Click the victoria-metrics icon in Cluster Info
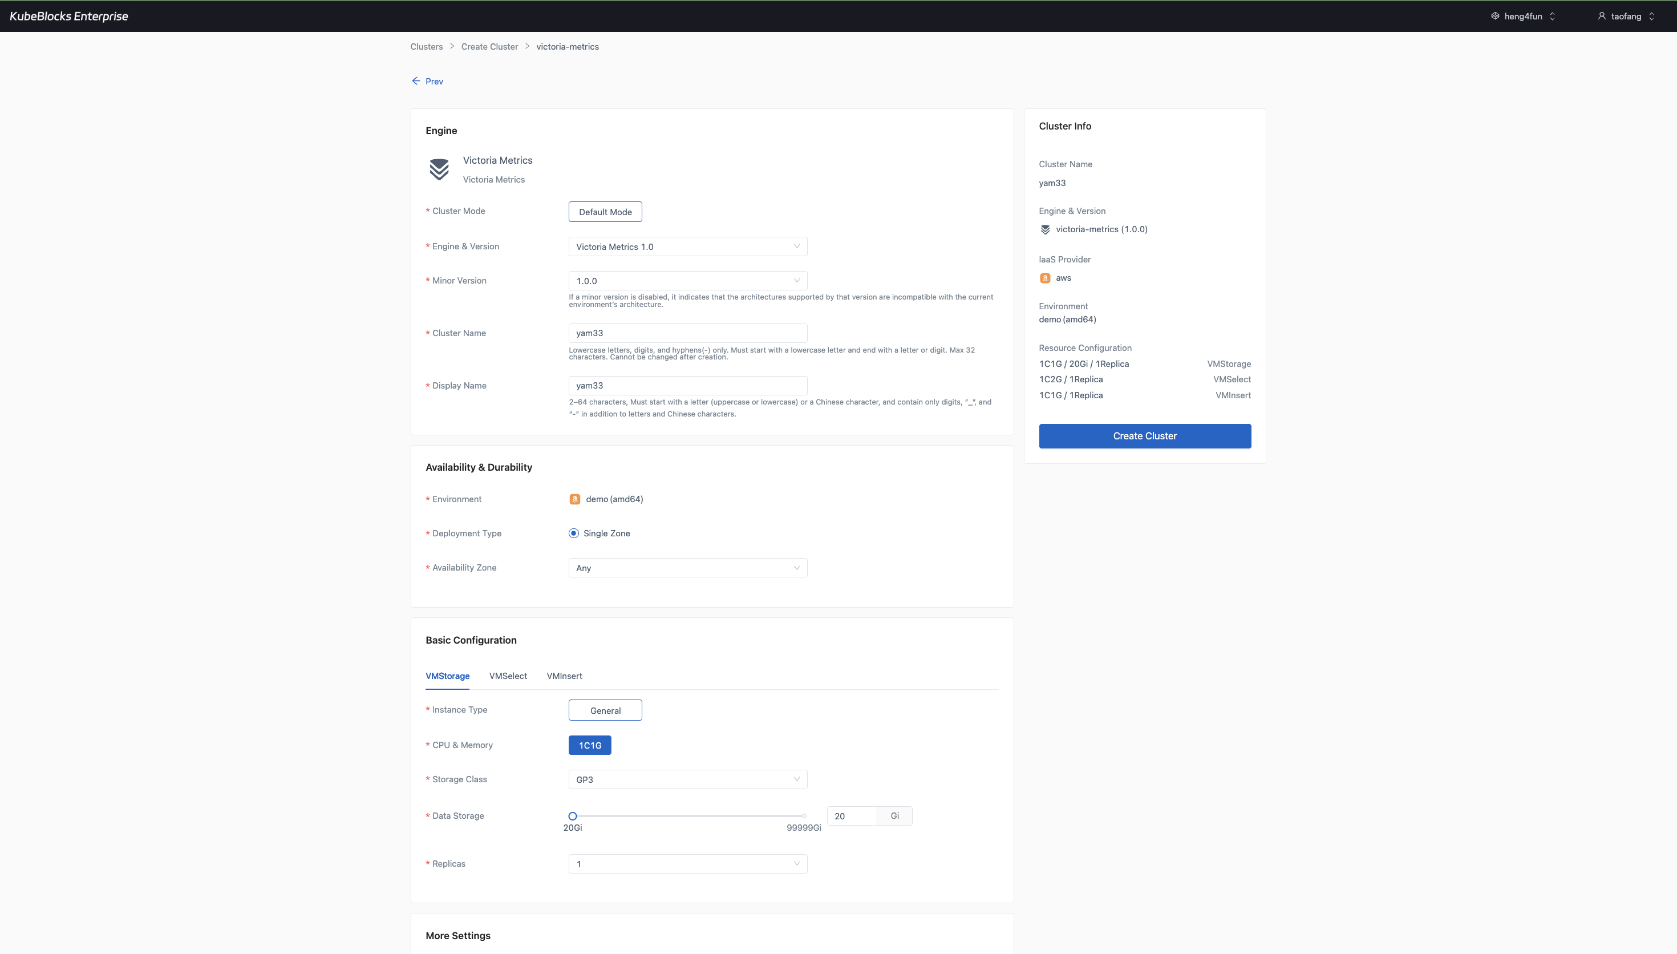 (1045, 229)
